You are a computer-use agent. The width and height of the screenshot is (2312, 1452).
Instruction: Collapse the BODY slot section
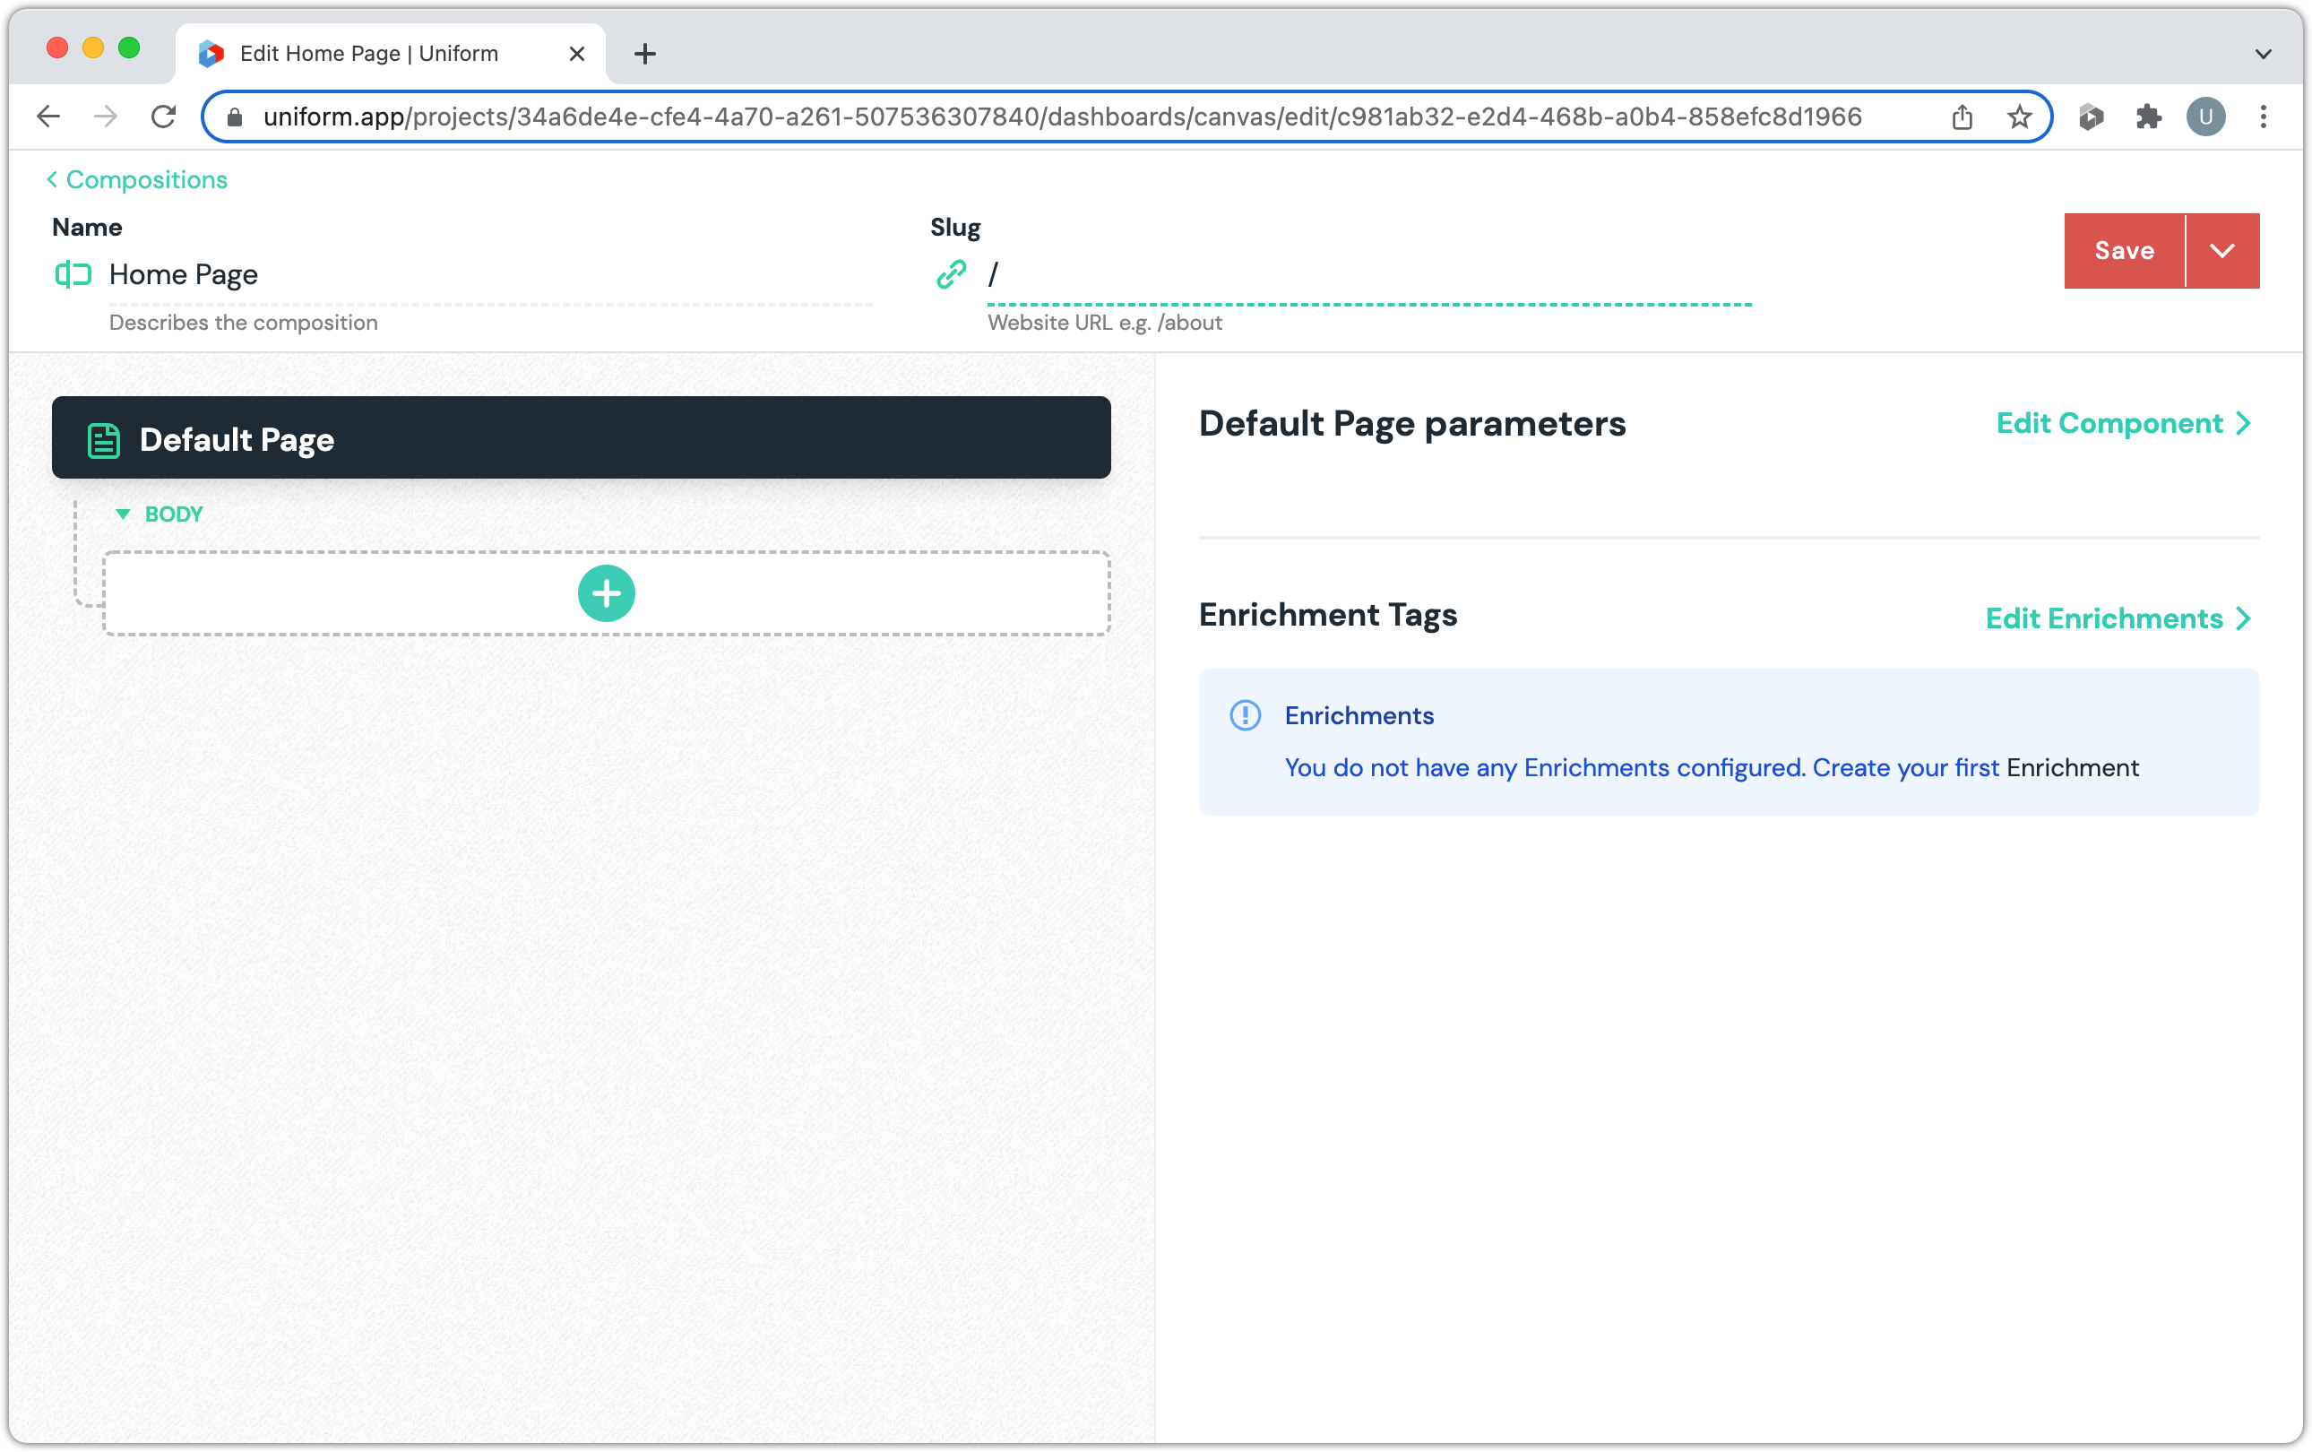(123, 514)
